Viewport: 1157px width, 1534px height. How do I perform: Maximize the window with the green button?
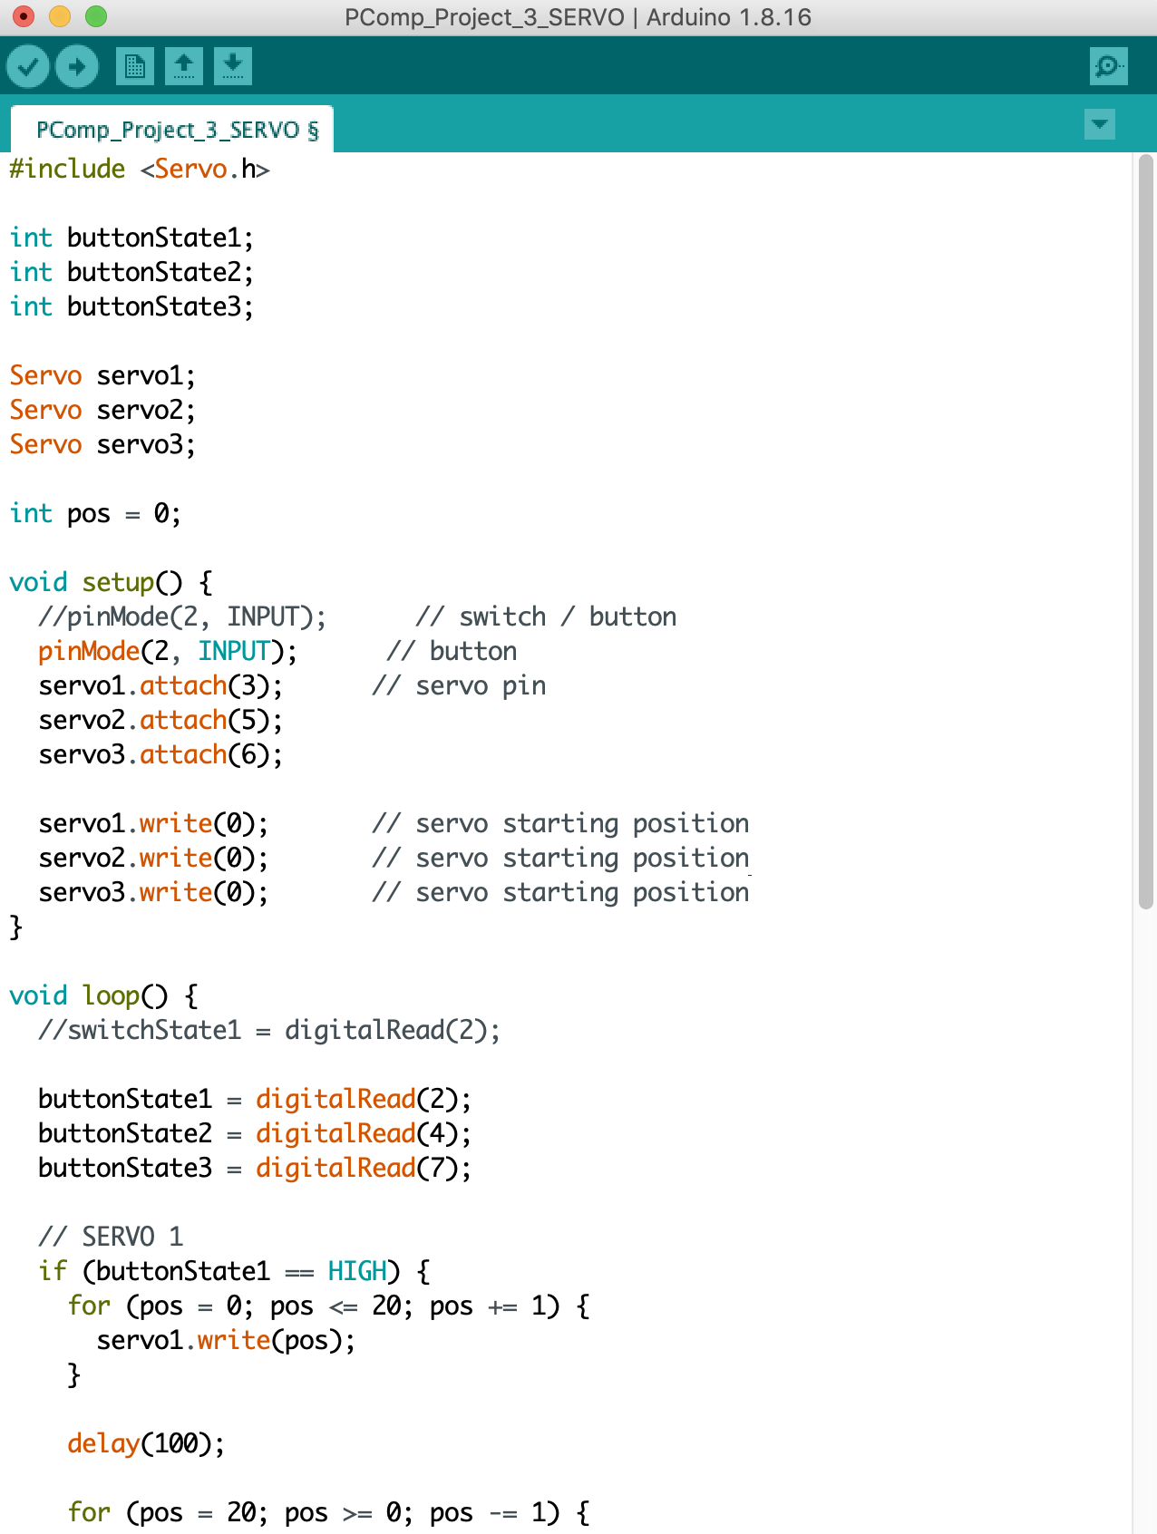(x=96, y=16)
